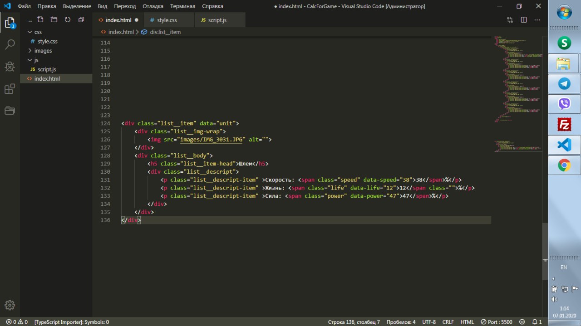Screen dimensions: 581x326
Task: Collapse all folders in explorer
Action: pos(81,20)
